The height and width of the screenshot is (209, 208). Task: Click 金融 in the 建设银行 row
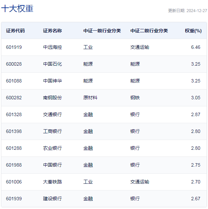(88, 199)
